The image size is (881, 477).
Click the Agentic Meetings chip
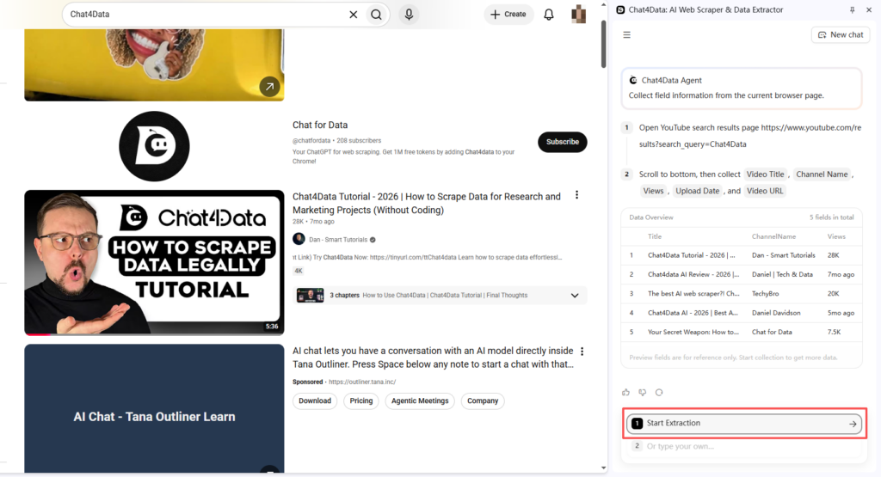point(420,401)
